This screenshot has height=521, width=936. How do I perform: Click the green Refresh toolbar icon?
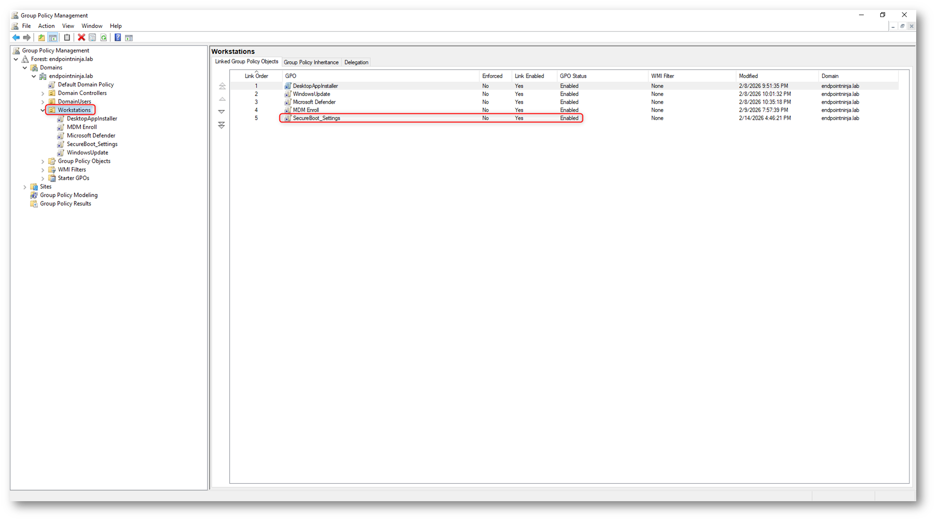pyautogui.click(x=104, y=38)
